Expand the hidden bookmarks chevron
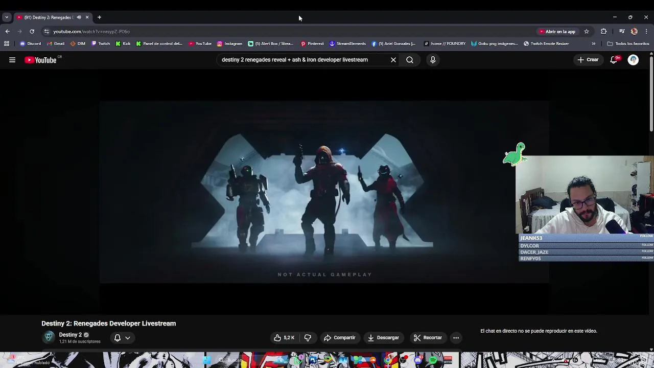 [x=593, y=43]
